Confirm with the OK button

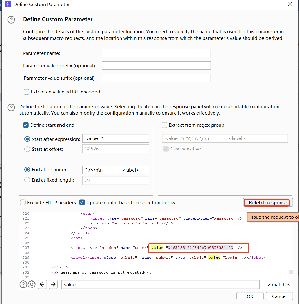tap(250, 296)
